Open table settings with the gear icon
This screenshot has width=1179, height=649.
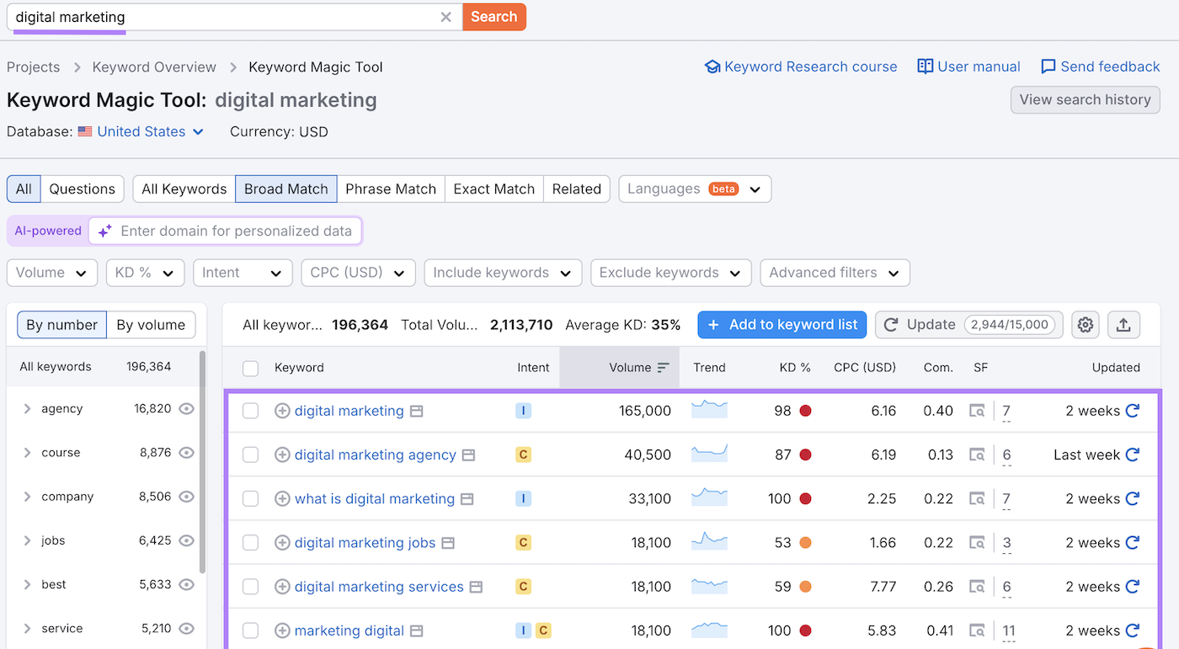1085,324
